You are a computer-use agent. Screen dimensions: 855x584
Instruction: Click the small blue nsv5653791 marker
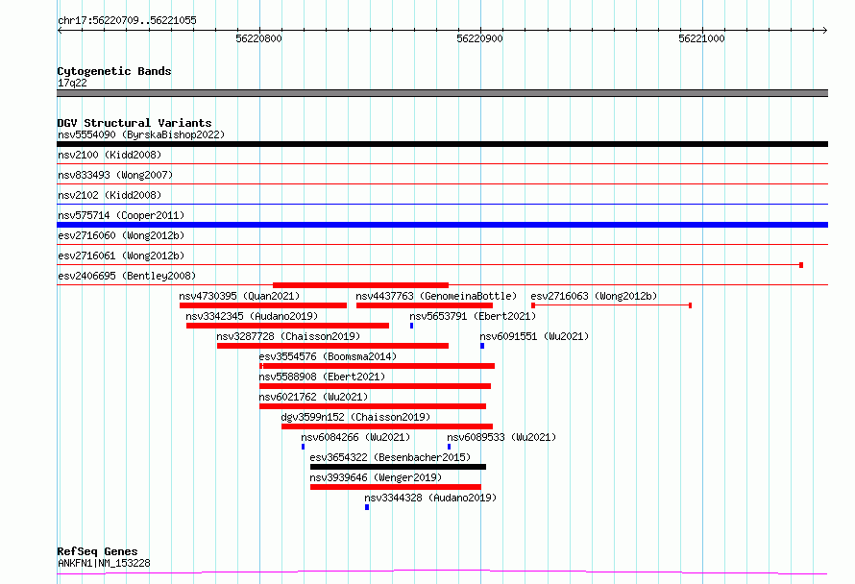[412, 326]
